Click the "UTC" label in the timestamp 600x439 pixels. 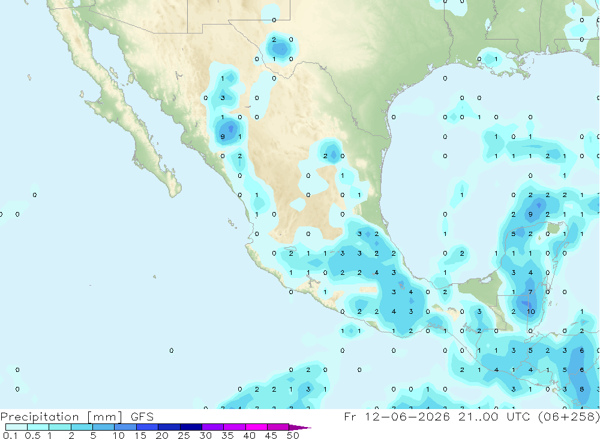(518, 416)
